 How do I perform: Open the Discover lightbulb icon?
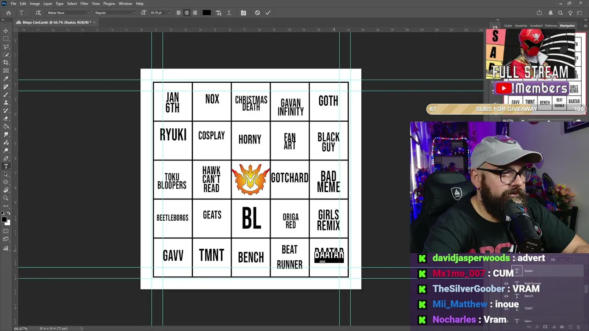571,13
